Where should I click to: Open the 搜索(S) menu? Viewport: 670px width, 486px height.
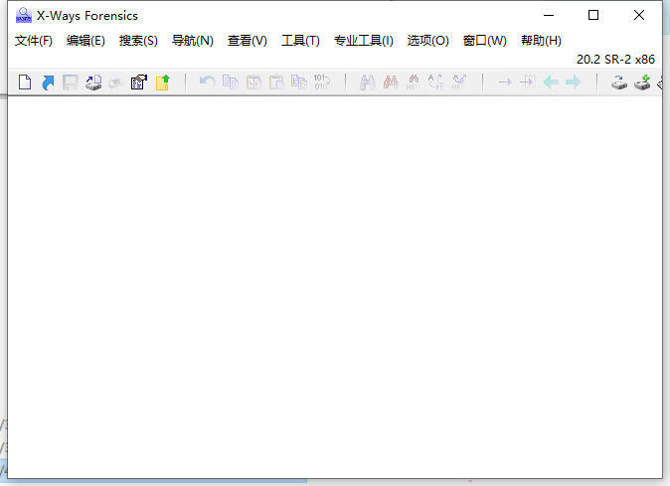pyautogui.click(x=138, y=41)
